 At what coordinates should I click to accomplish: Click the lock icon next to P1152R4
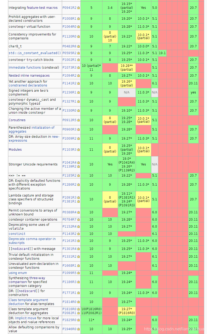click(78, 227)
